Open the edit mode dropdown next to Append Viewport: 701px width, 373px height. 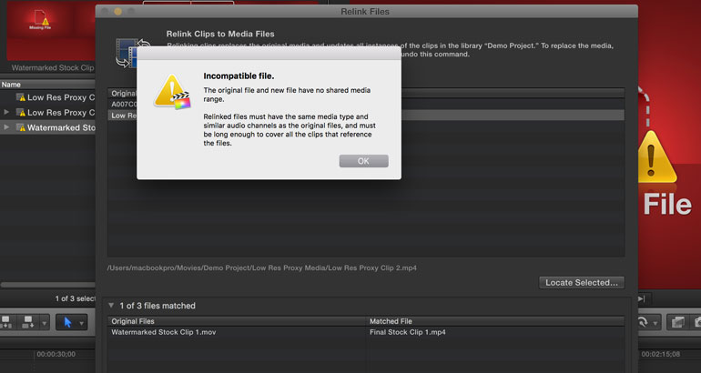45,323
